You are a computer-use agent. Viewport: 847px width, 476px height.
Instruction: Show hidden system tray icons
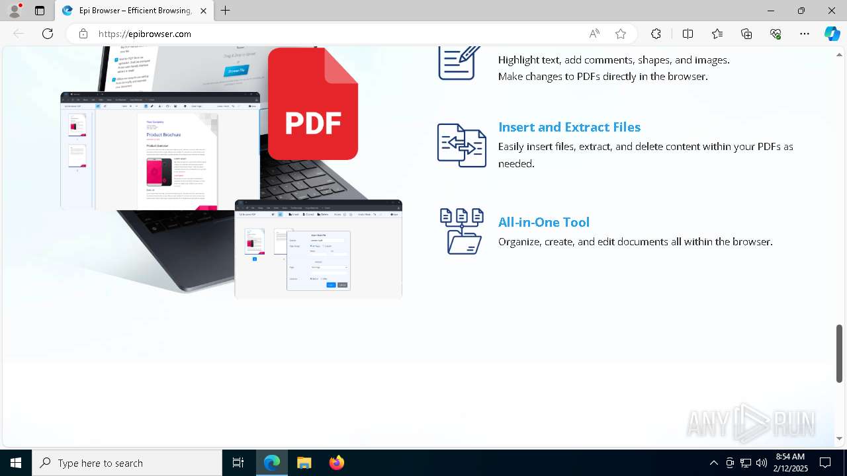[x=713, y=463]
